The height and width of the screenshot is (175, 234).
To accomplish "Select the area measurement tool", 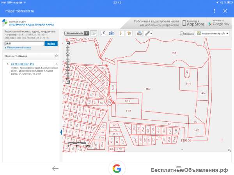I will tap(129, 33).
